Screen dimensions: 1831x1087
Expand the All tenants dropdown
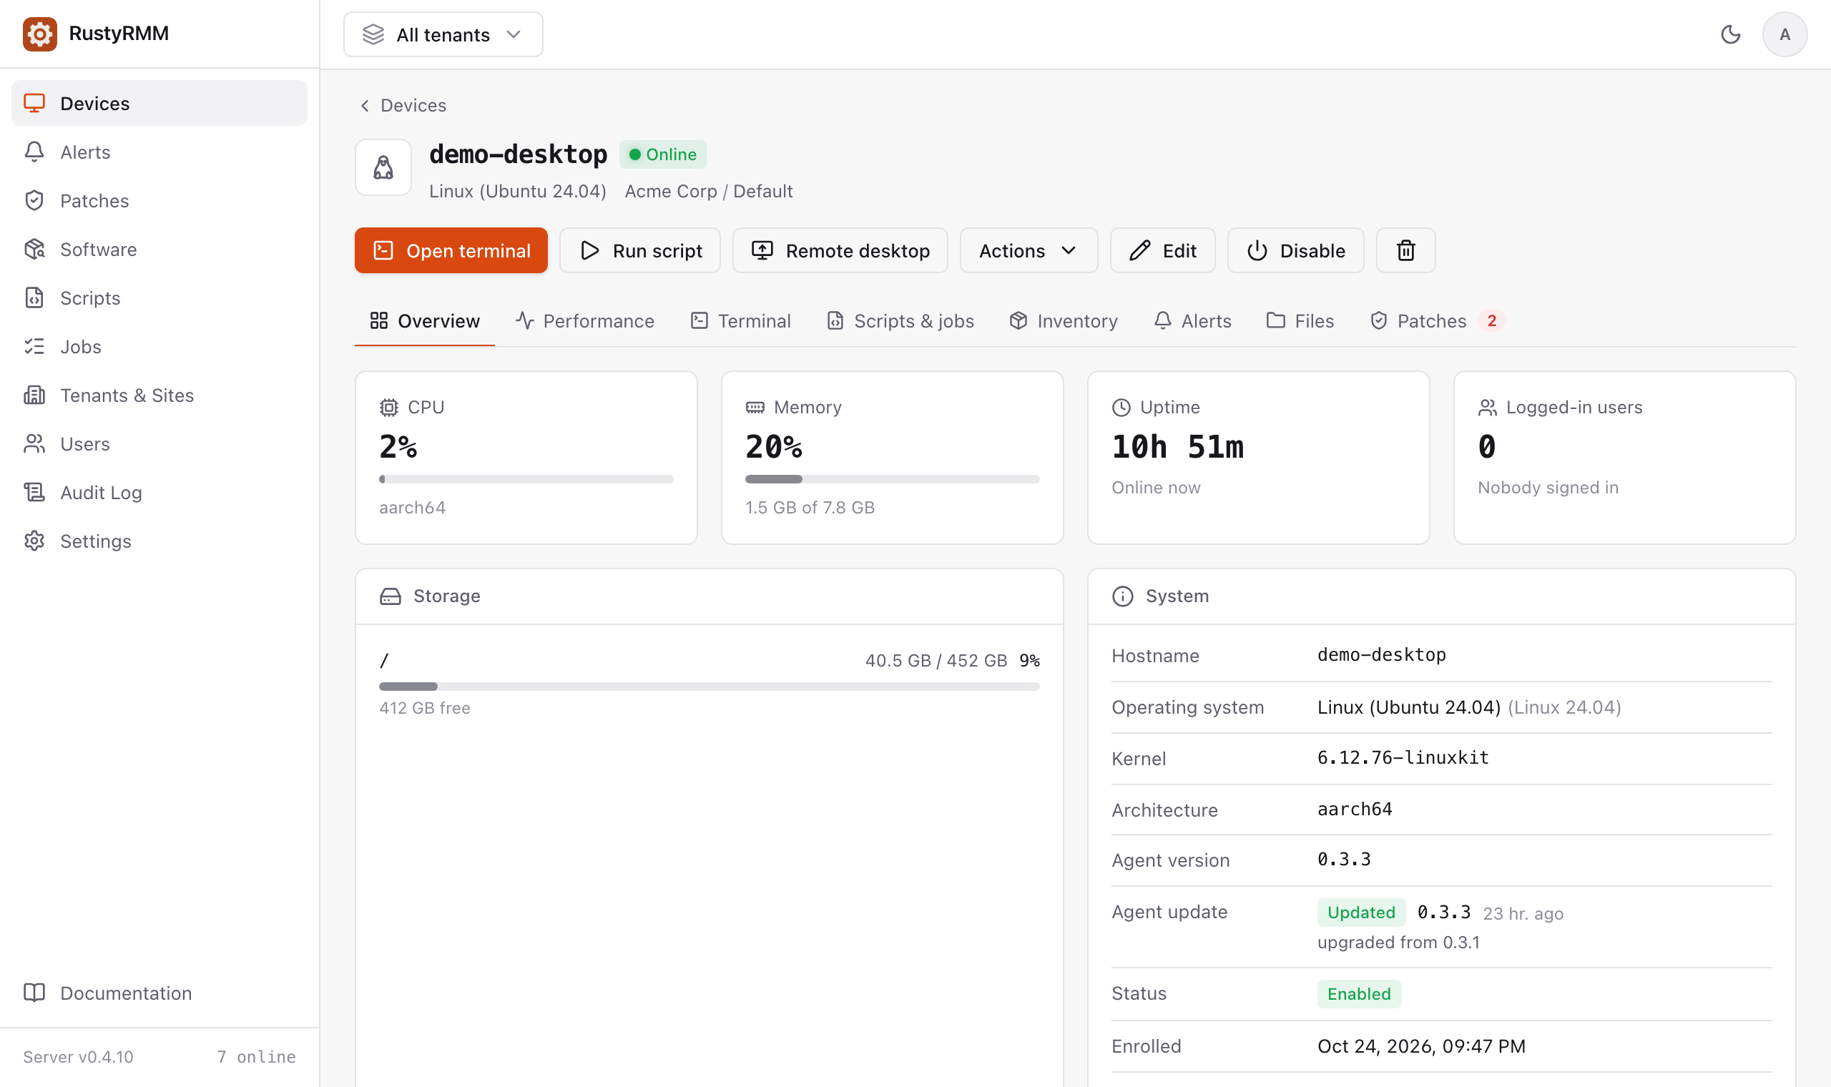443,34
